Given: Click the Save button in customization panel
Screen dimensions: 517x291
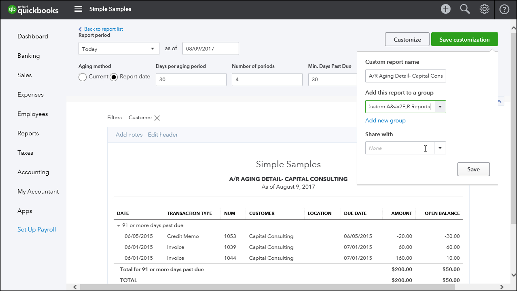Looking at the screenshot, I should click(473, 169).
